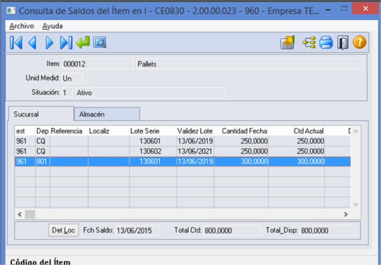Viewport: 381px width, 265px height.
Task: Click the exit door icon
Action: [x=343, y=42]
